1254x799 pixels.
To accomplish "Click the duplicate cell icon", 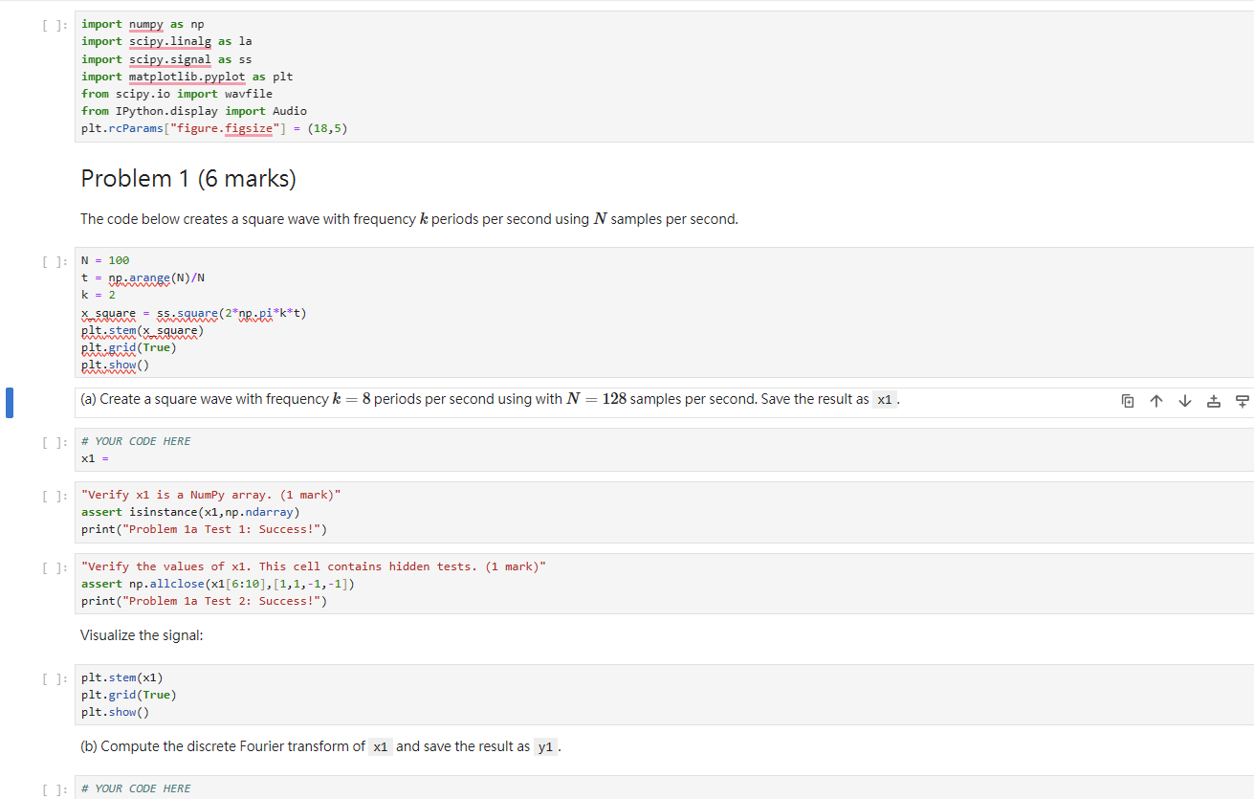I will [x=1128, y=401].
